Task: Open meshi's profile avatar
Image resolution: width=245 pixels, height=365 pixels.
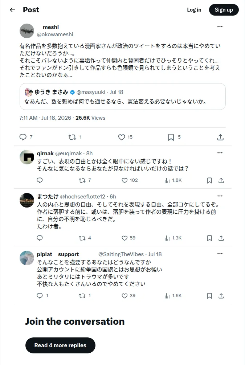Action: (x=27, y=31)
